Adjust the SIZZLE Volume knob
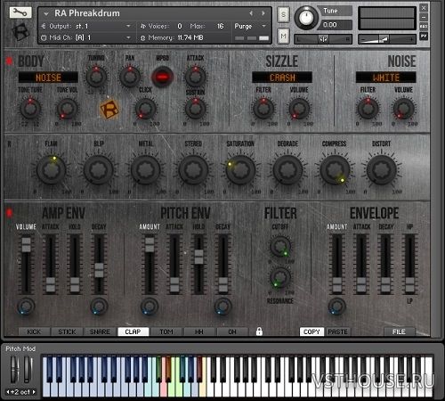 click(x=299, y=109)
